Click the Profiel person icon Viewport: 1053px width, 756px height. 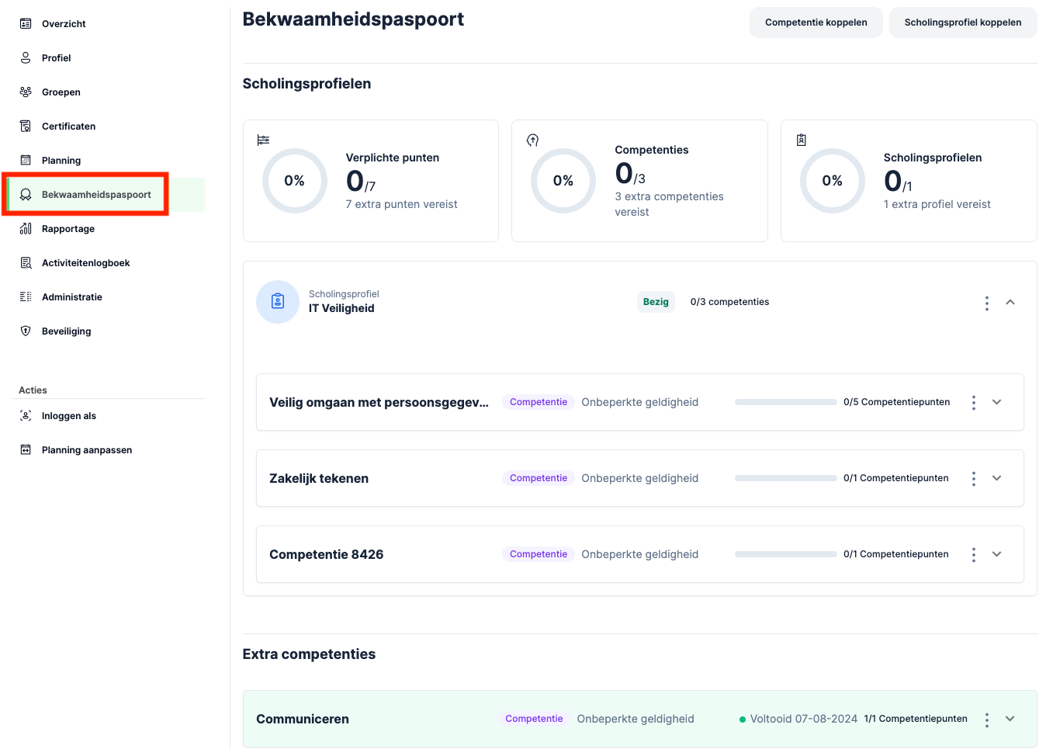26,58
